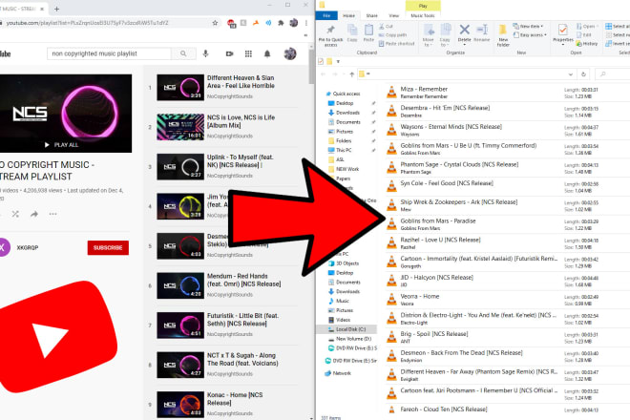Click Cut in the Explorer ribbon

[386, 26]
